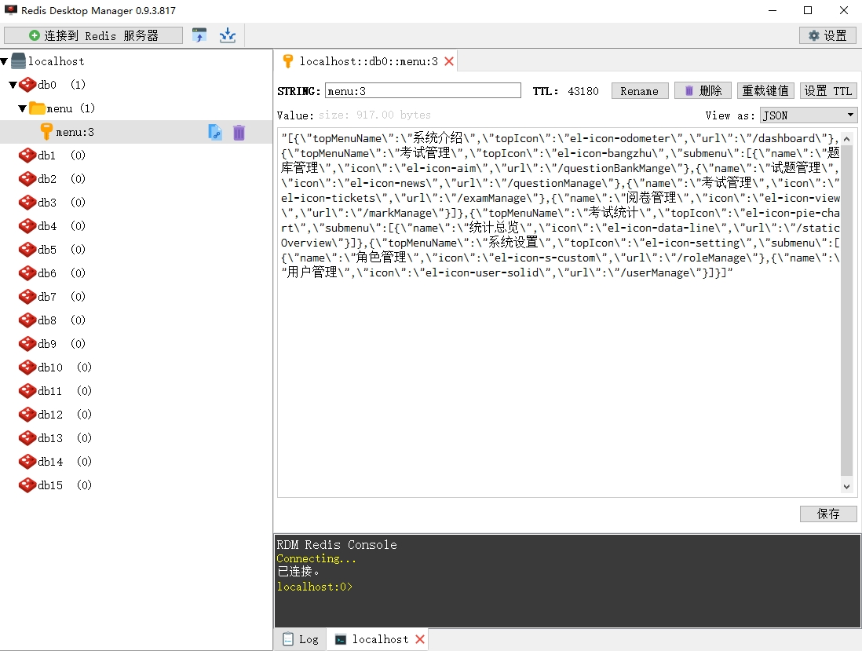Click the db13 database icon
Viewport: 862px width, 651px height.
[27, 438]
